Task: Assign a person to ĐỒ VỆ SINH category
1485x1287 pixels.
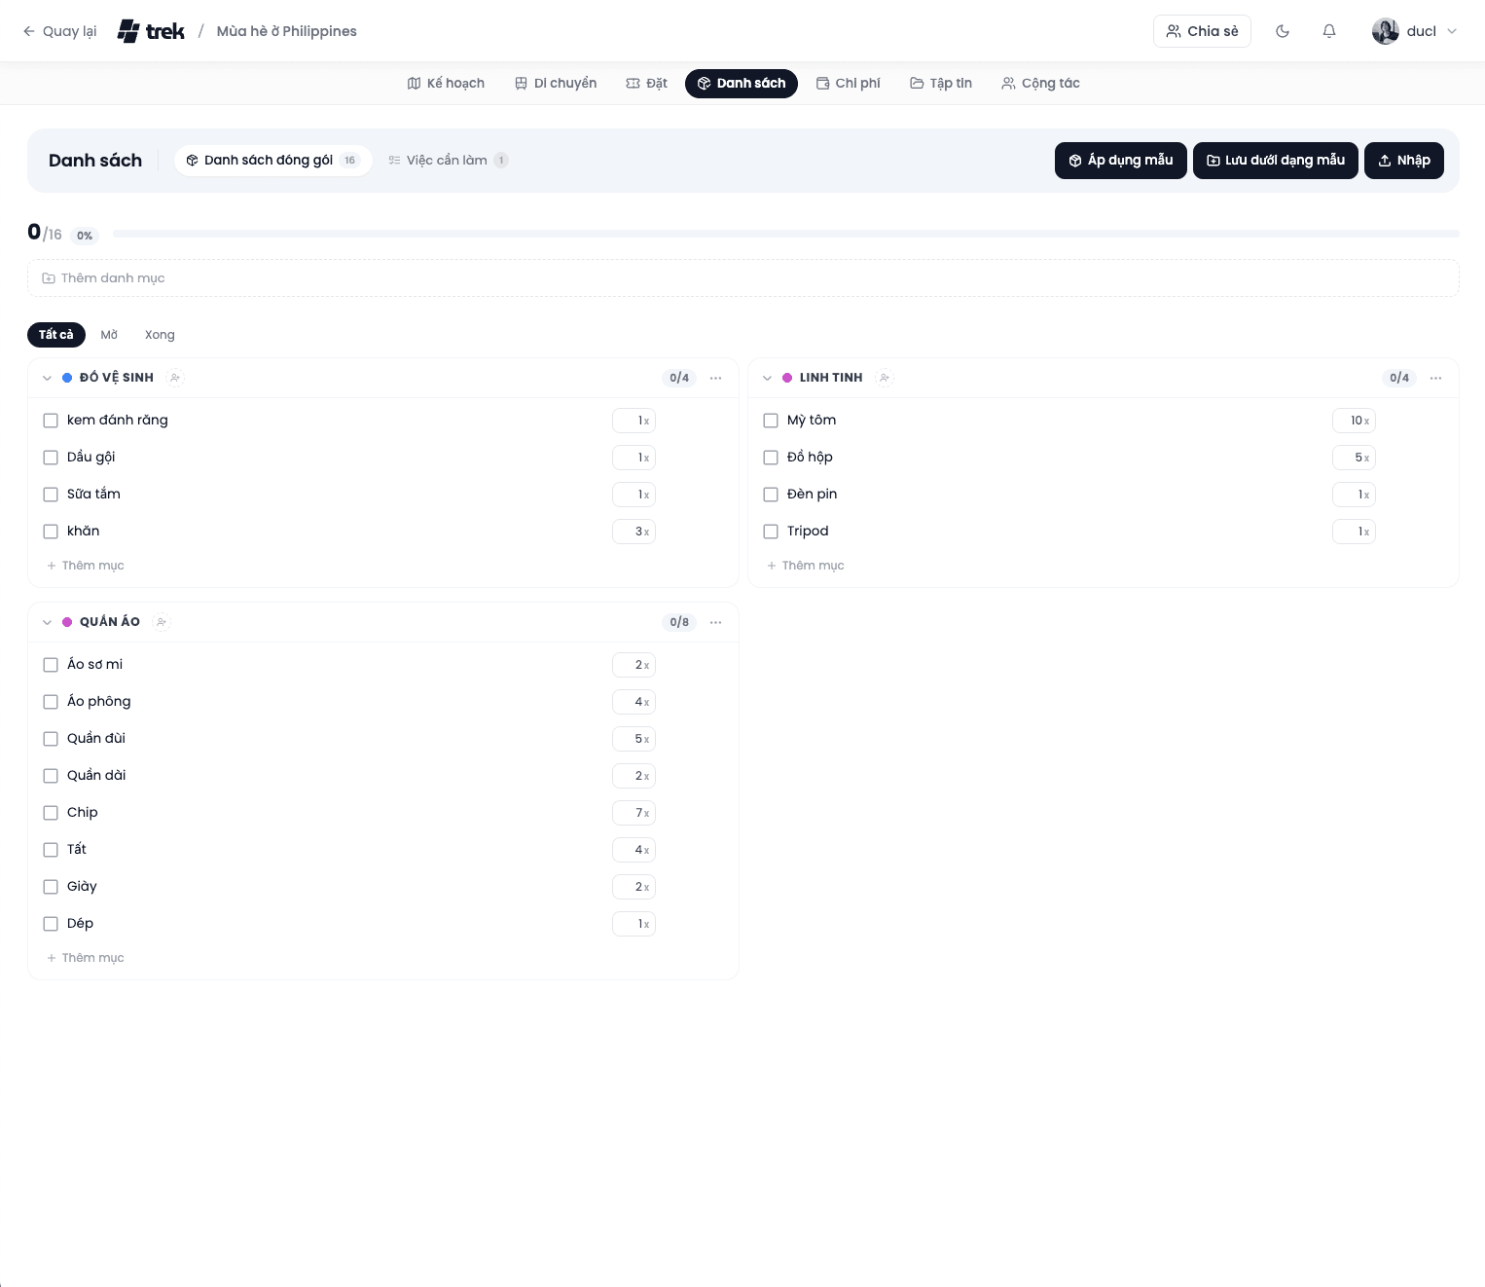Action: tap(175, 378)
